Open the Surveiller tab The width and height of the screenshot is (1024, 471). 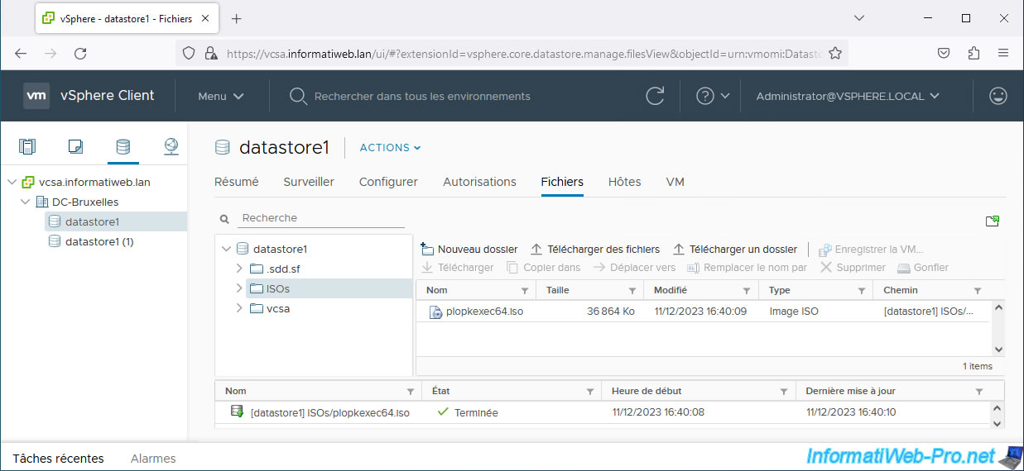pos(309,182)
